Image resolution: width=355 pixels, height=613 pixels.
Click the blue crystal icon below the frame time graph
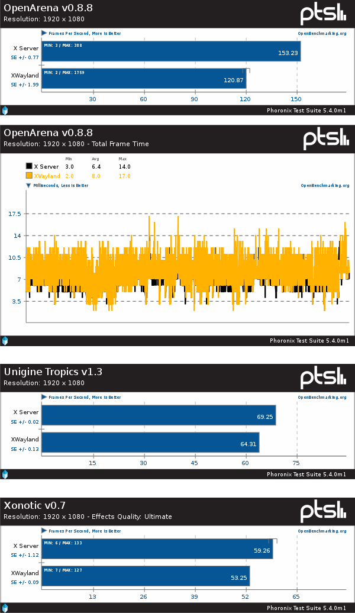tap(5, 340)
